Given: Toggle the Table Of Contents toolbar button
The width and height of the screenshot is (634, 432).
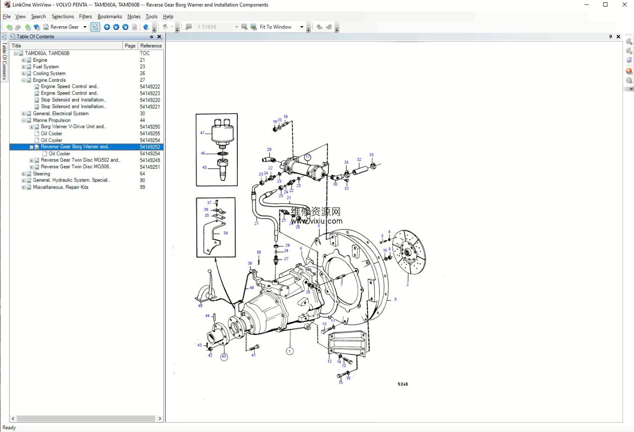Looking at the screenshot, I should pos(95,27).
